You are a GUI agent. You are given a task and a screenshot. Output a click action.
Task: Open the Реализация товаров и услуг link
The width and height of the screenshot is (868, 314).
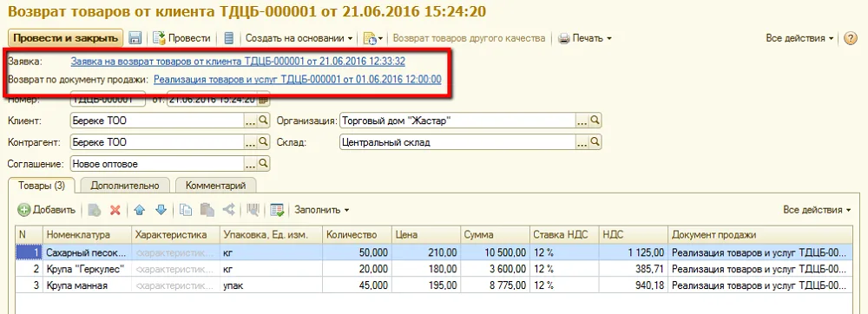[x=297, y=79]
